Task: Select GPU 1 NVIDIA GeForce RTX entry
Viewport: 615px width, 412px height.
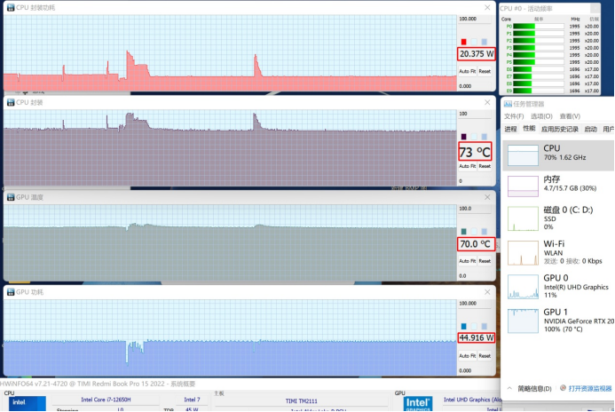Action: (558, 321)
